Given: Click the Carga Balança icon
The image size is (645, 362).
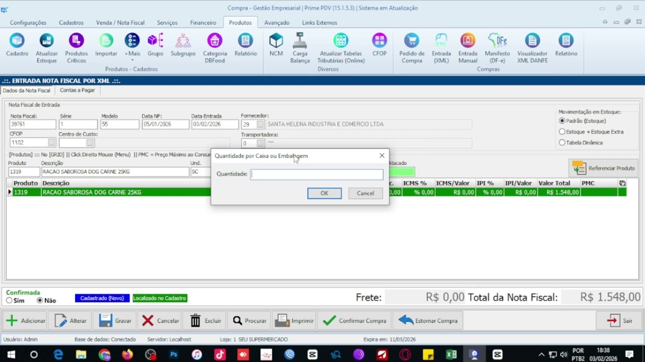Looking at the screenshot, I should [300, 48].
